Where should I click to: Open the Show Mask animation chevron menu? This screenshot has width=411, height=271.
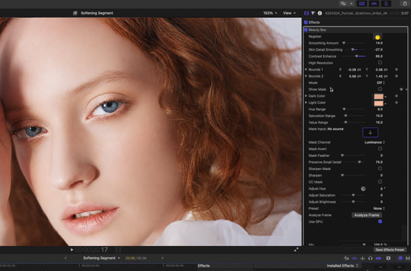click(x=406, y=89)
